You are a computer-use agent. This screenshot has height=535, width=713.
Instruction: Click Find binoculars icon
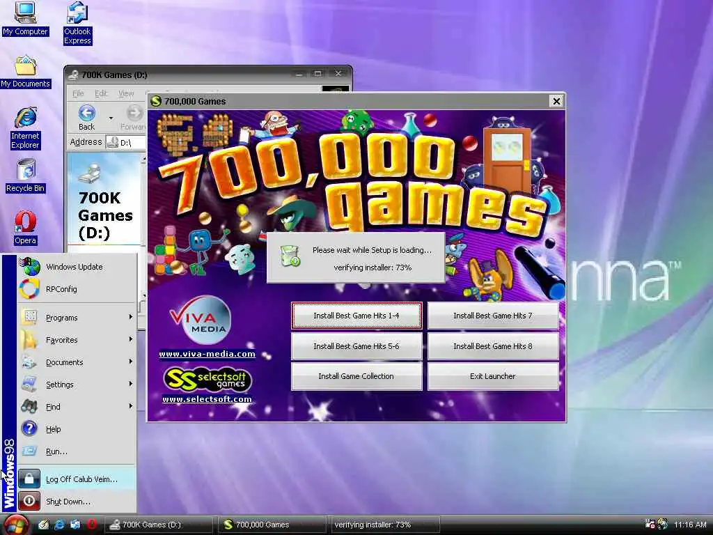pyautogui.click(x=29, y=406)
